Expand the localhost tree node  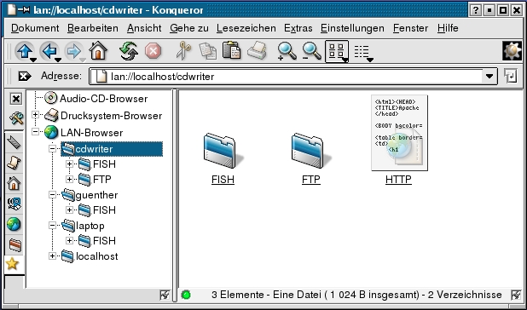(52, 256)
